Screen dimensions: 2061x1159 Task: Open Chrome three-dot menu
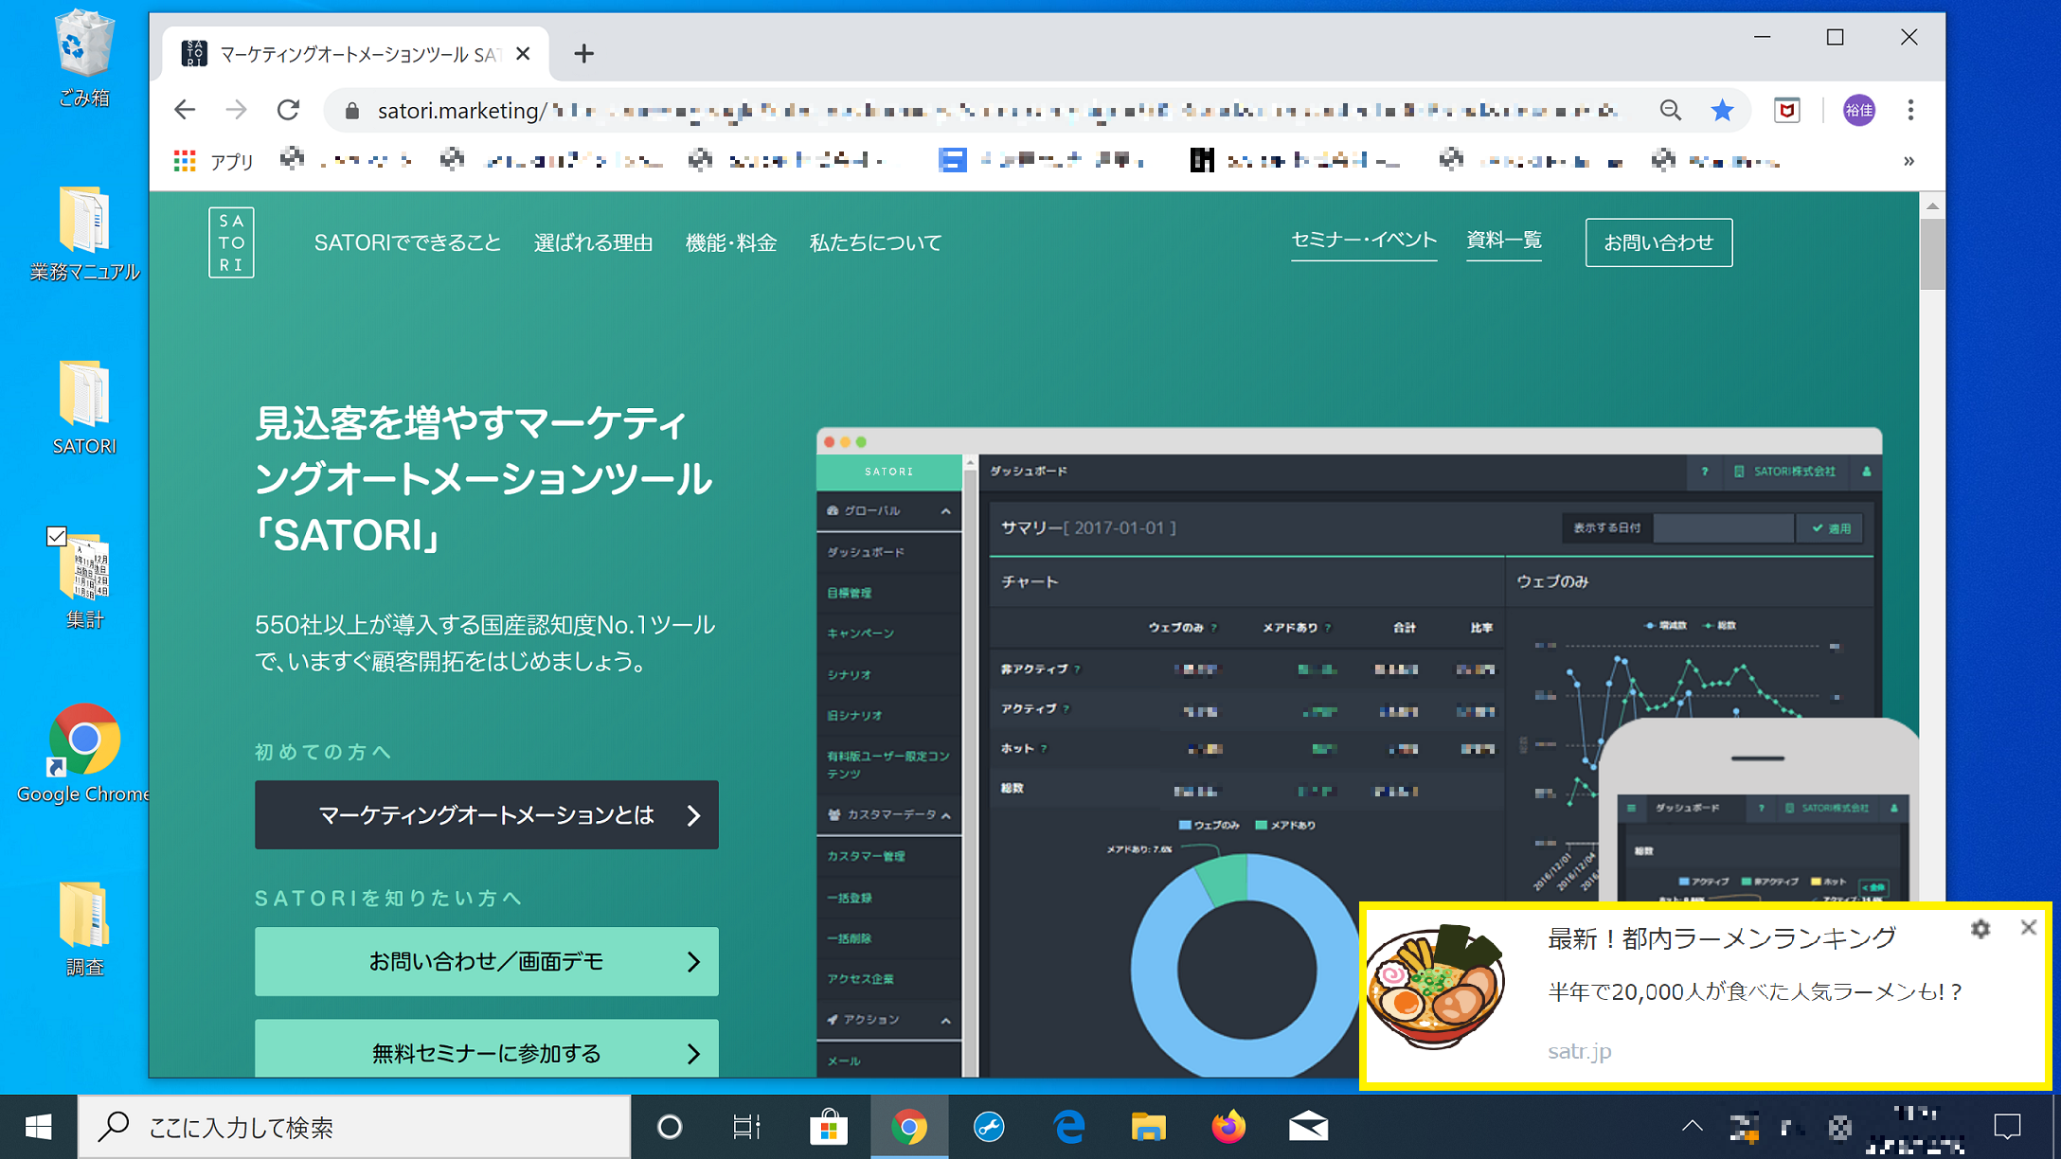(1910, 111)
